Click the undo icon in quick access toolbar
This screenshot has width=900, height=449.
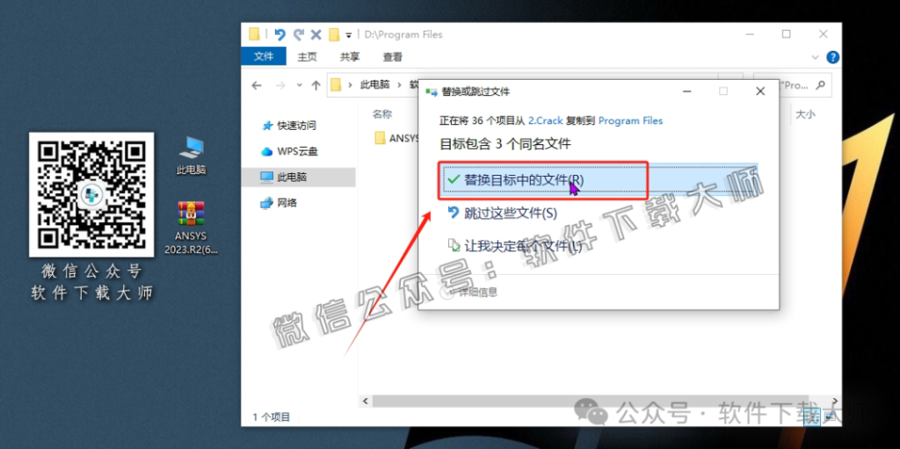(x=280, y=34)
